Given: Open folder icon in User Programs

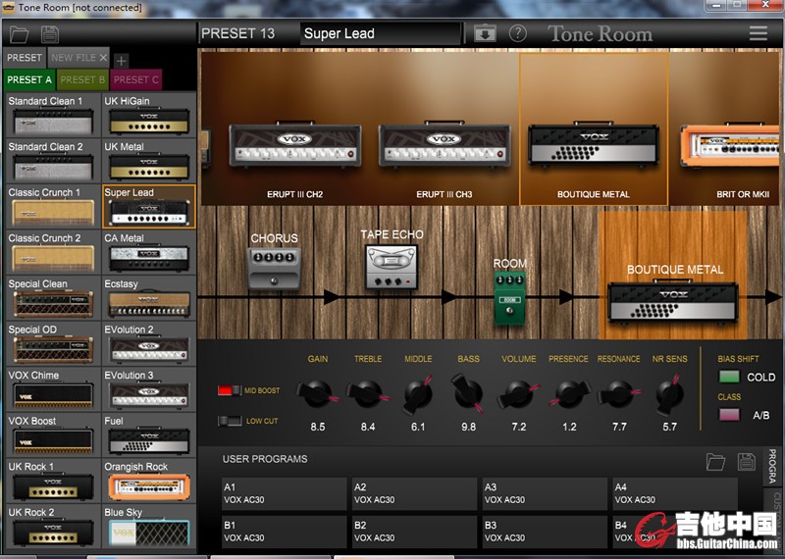Looking at the screenshot, I should (715, 460).
